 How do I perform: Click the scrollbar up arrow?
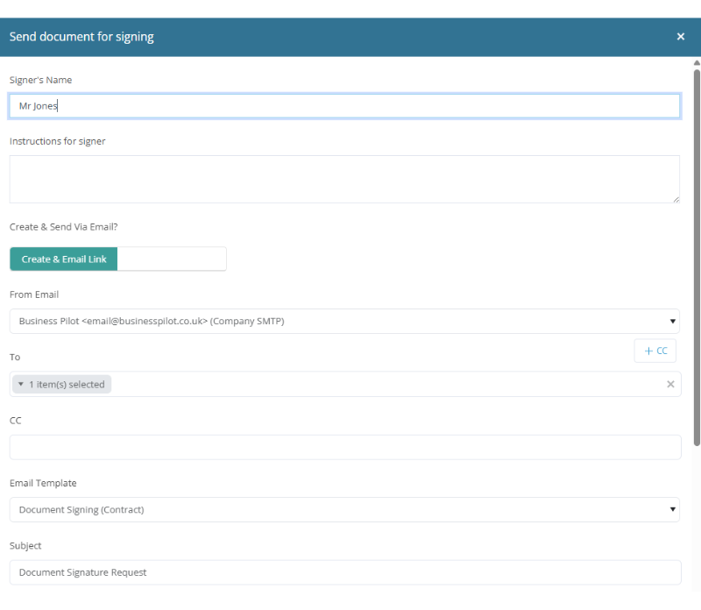pos(697,62)
